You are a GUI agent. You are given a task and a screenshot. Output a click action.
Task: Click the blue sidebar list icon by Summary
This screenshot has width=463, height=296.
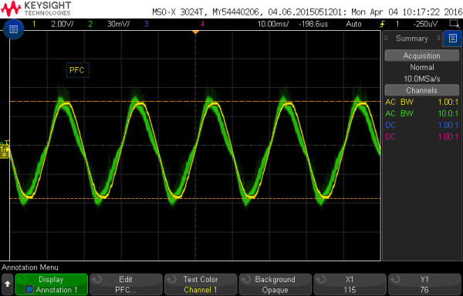click(x=453, y=39)
